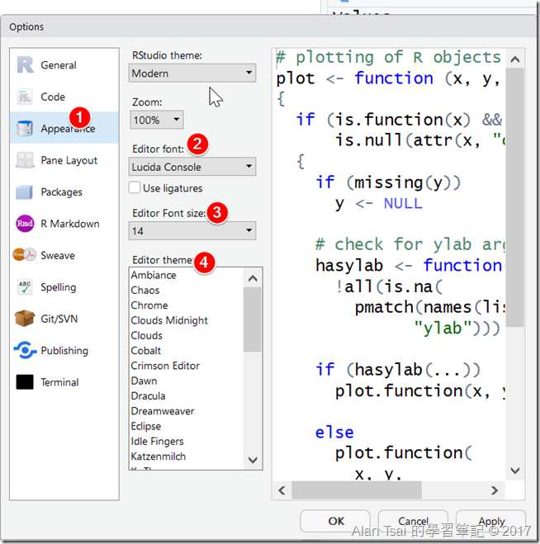
Task: Click the preview horizontal scrollbar thumb
Action: click(357, 490)
